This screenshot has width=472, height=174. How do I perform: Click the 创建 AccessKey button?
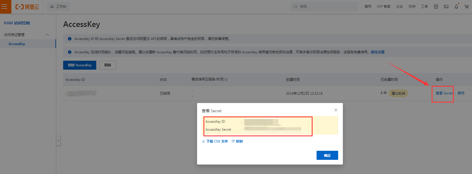point(80,65)
